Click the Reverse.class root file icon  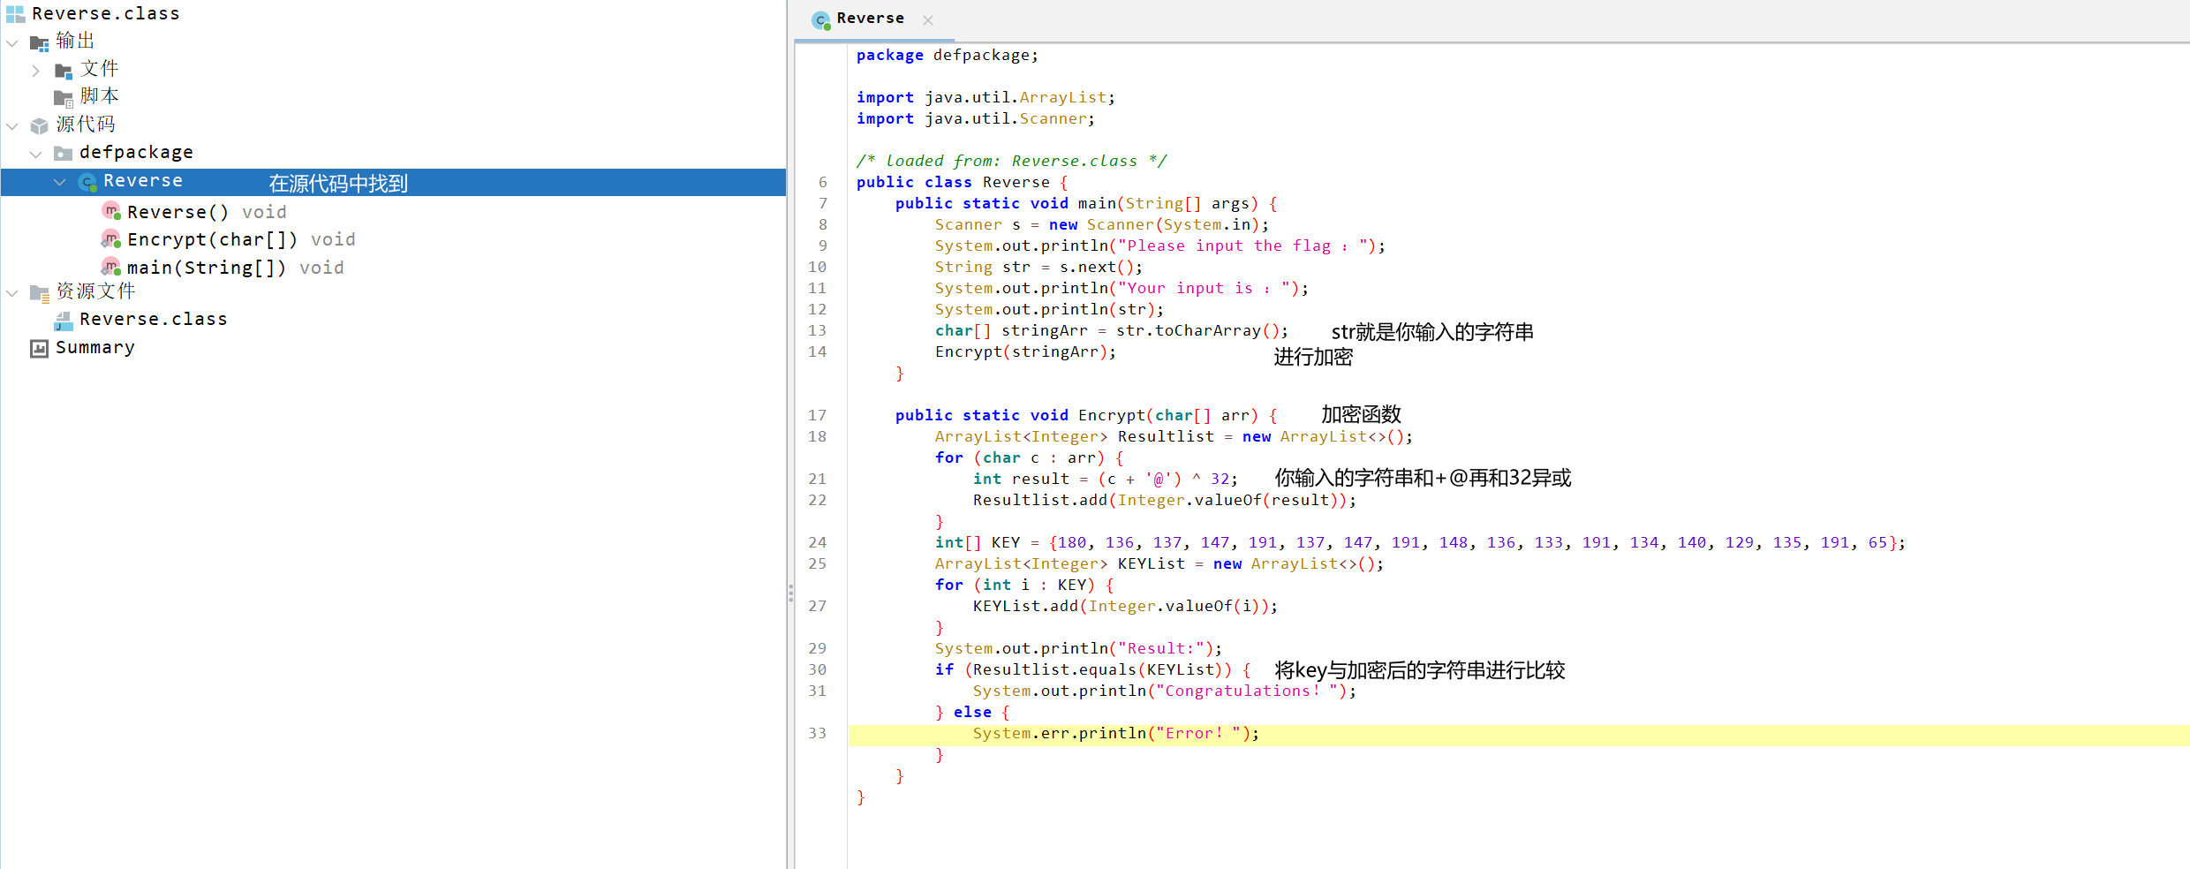click(15, 14)
